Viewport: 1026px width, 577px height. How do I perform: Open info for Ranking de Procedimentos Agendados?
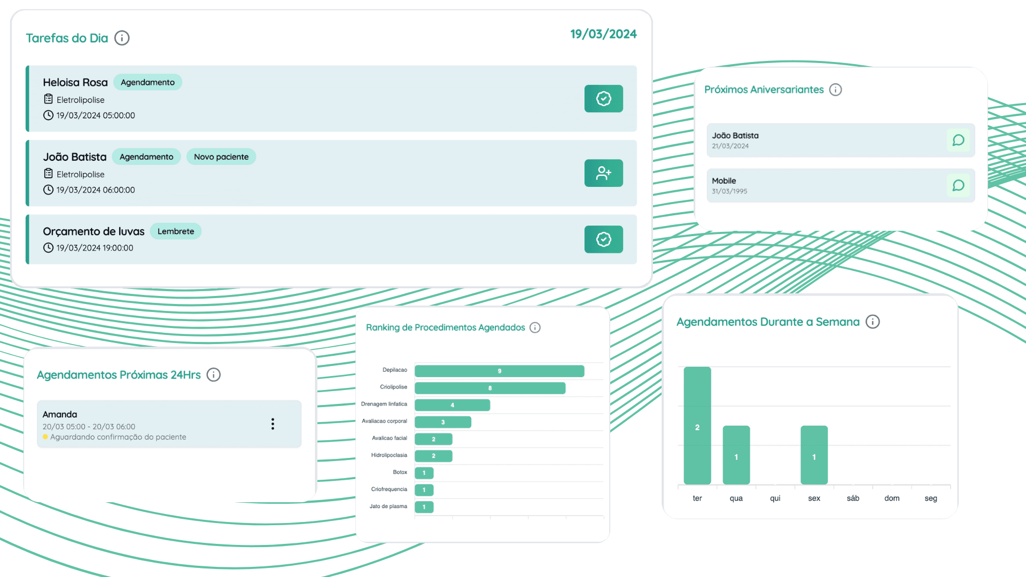click(x=535, y=328)
